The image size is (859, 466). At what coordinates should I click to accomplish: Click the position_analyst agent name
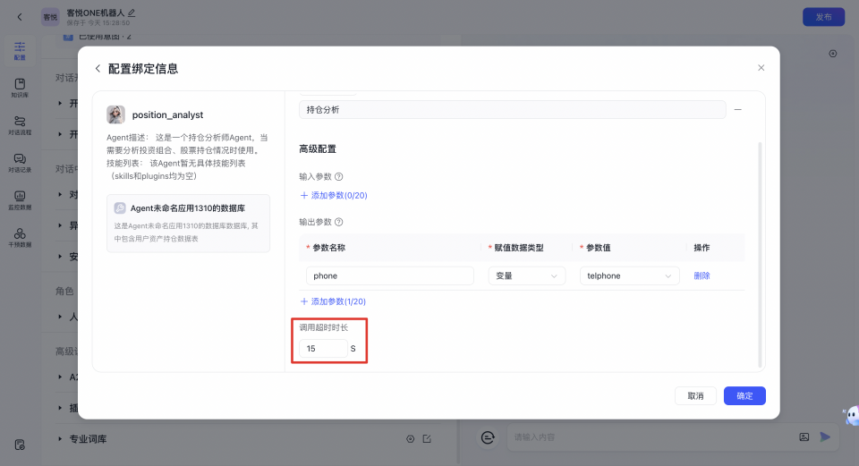[x=167, y=115]
